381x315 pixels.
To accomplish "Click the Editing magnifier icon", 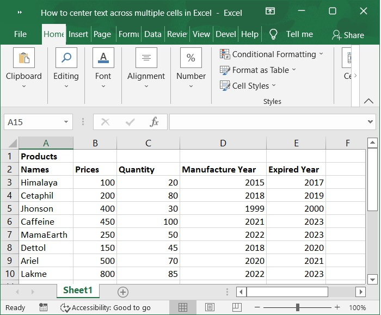I will (66, 58).
